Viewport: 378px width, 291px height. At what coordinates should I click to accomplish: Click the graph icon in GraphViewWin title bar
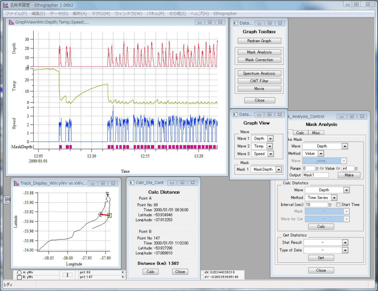point(11,22)
